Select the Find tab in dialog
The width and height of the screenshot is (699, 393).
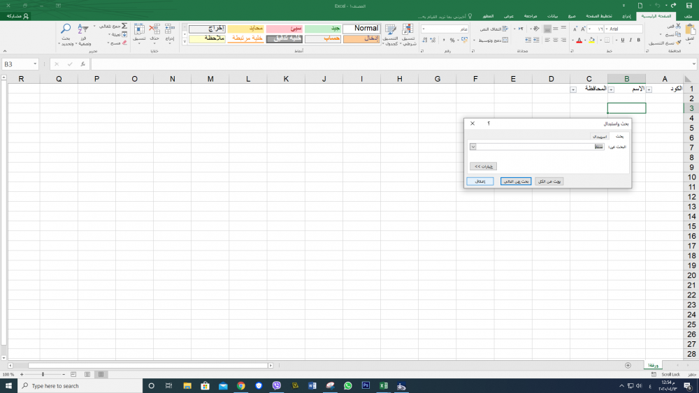tap(619, 136)
